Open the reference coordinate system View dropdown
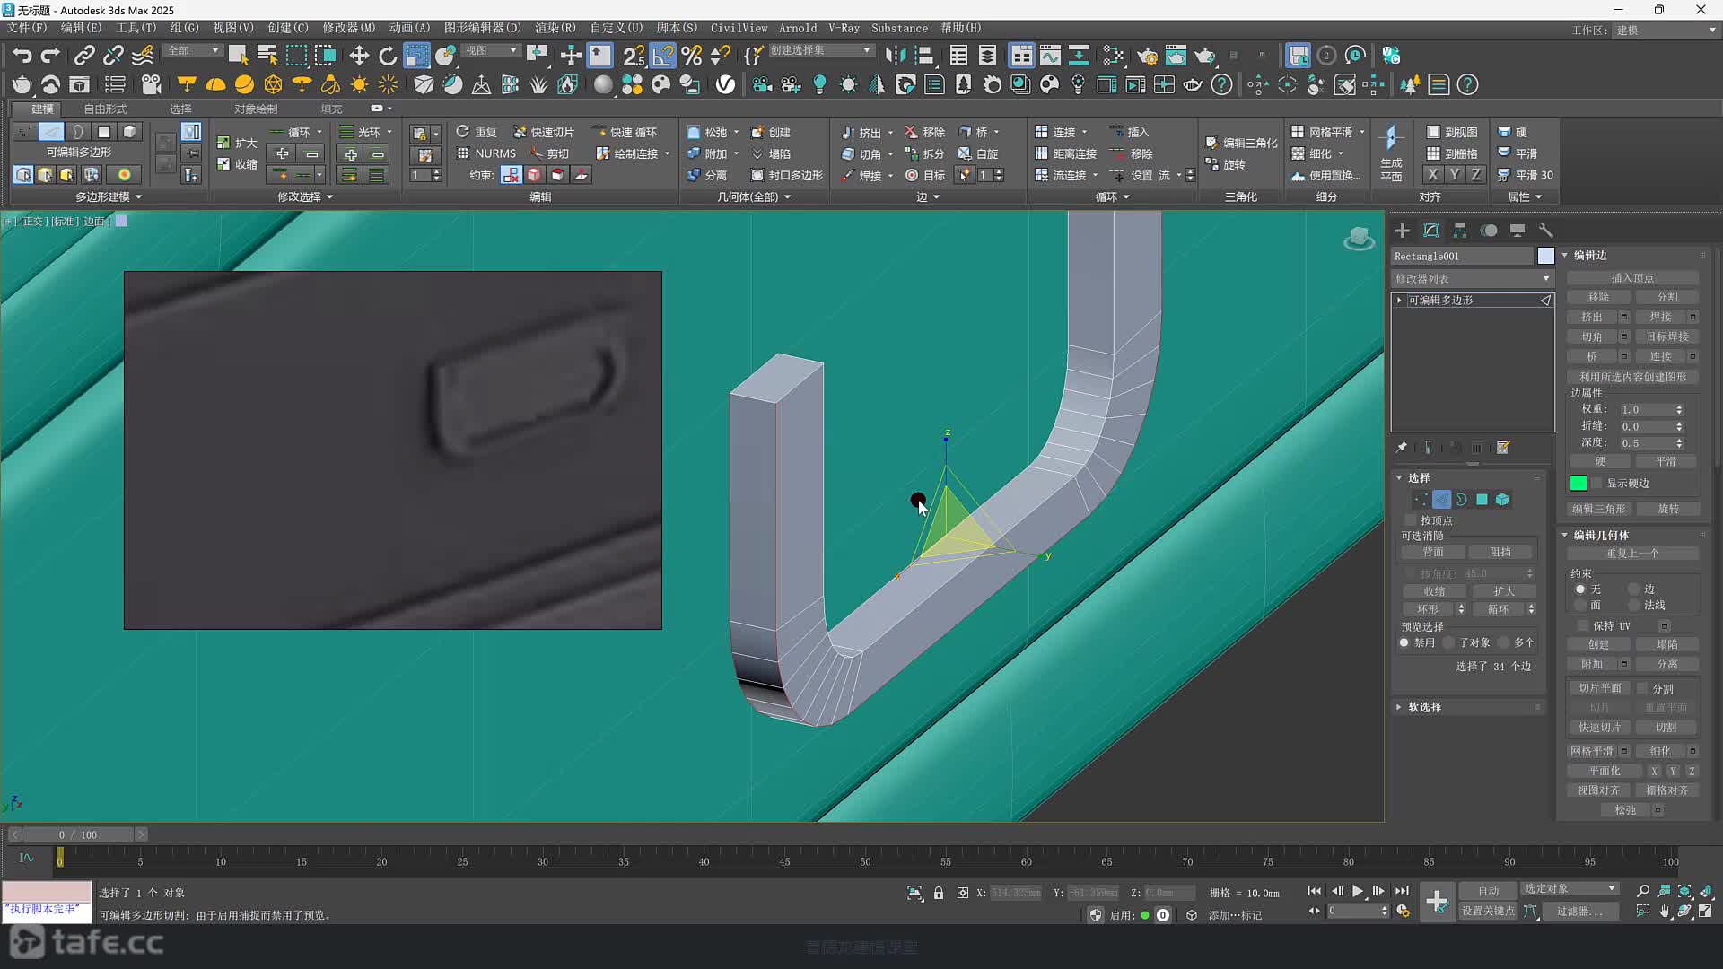This screenshot has height=969, width=1723. coord(490,51)
